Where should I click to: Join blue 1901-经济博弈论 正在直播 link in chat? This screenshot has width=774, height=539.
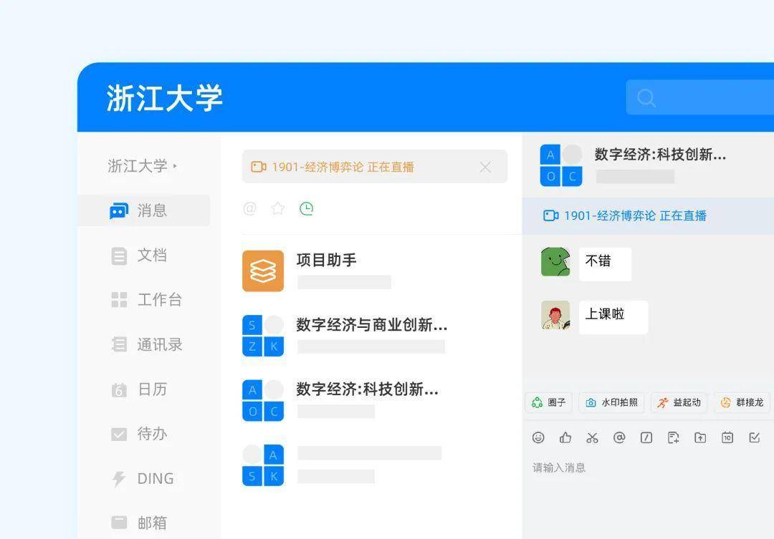(625, 215)
